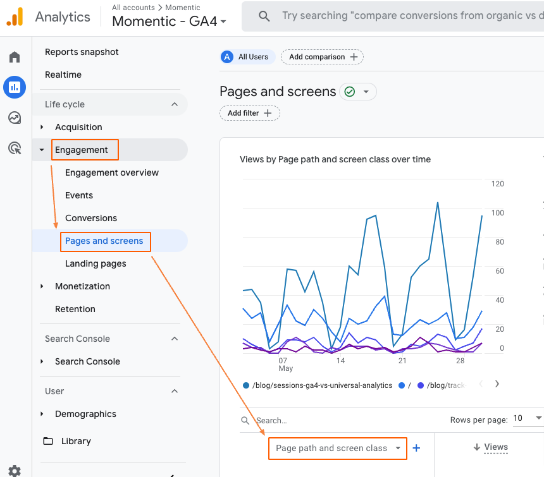
Task: Expand the Monetization menu arrow
Action: pyautogui.click(x=42, y=286)
